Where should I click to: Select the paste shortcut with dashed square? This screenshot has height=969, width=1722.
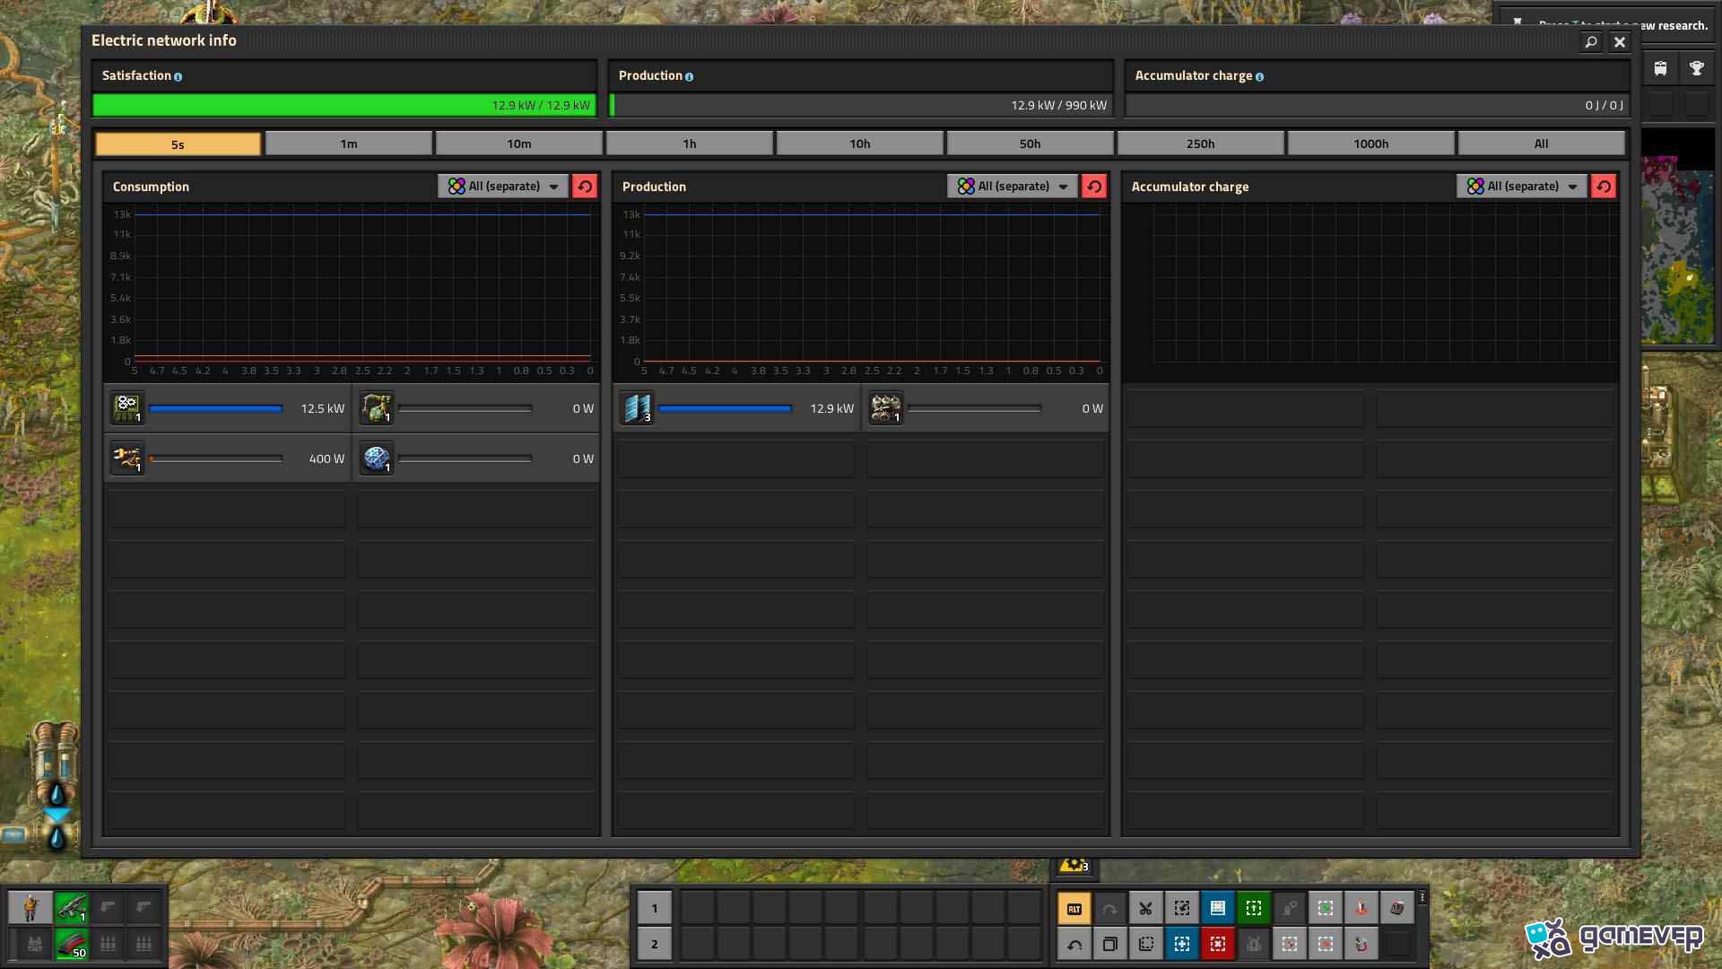[1145, 944]
